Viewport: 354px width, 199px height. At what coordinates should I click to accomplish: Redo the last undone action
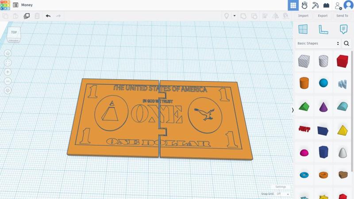pos(58,16)
